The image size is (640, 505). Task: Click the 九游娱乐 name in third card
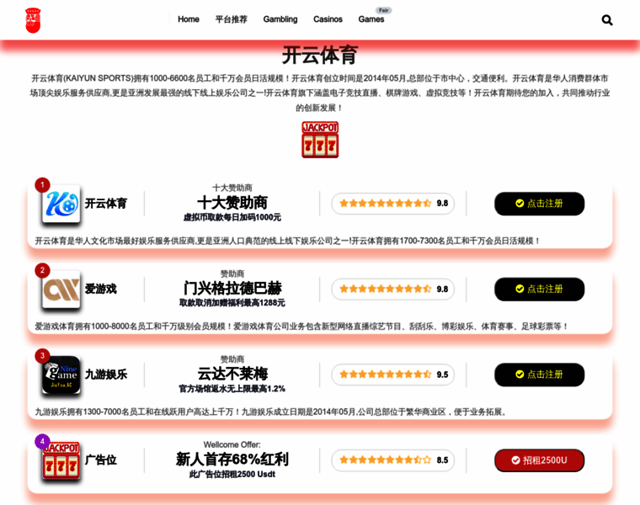(x=106, y=375)
